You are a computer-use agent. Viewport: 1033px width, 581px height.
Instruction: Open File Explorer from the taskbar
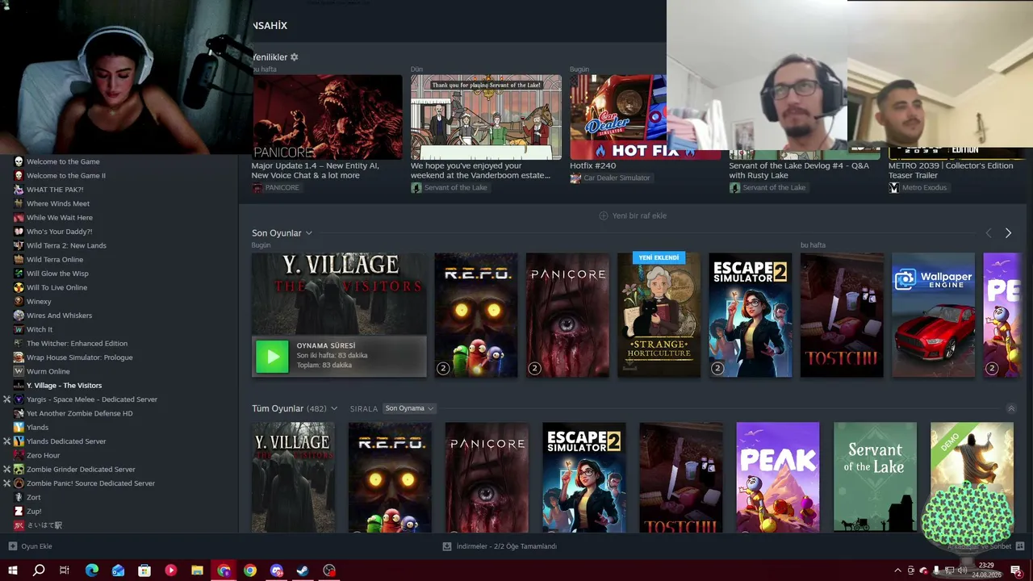point(197,571)
